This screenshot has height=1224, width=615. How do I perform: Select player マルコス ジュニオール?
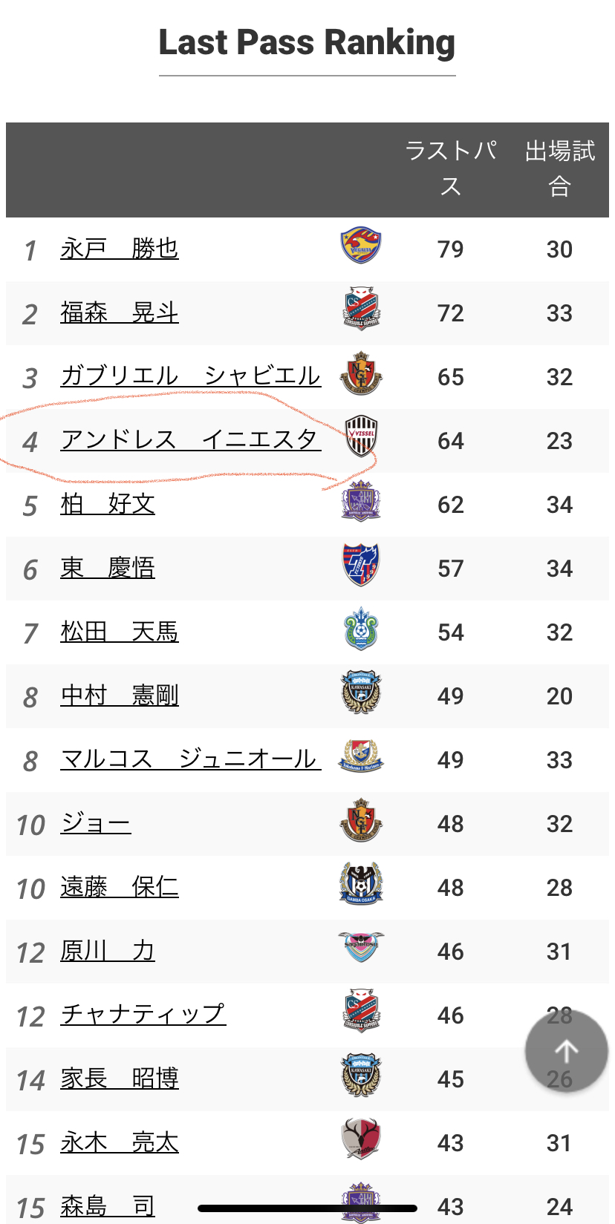[190, 759]
